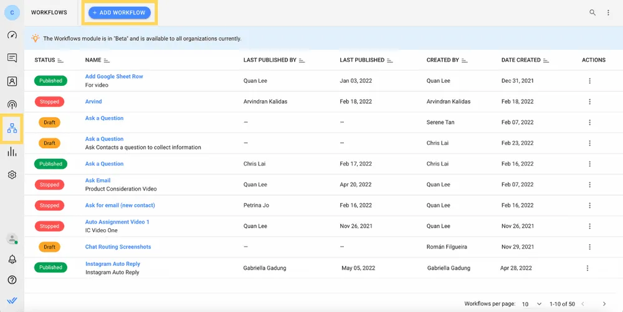The height and width of the screenshot is (312, 623).
Task: Sort by DATE CREATED column
Action: (x=546, y=60)
